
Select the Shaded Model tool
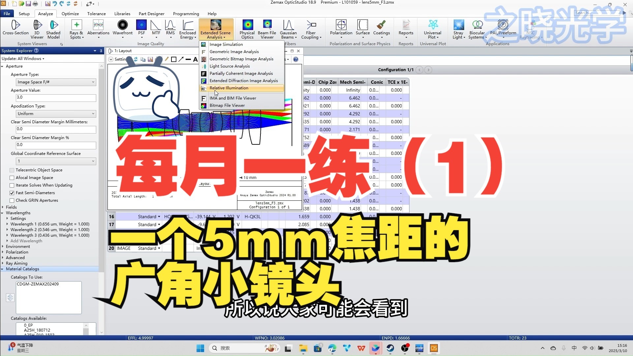click(54, 30)
